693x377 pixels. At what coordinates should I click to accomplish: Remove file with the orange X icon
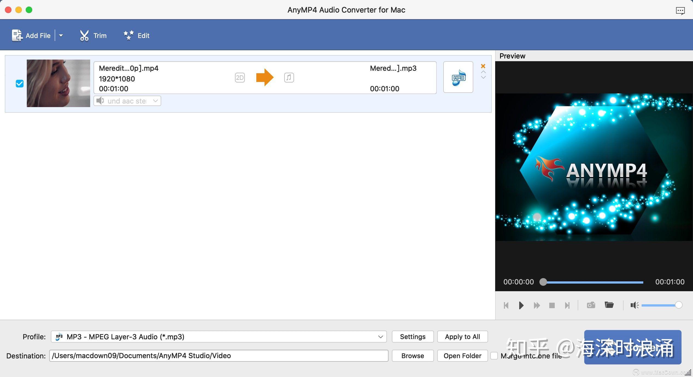[483, 66]
